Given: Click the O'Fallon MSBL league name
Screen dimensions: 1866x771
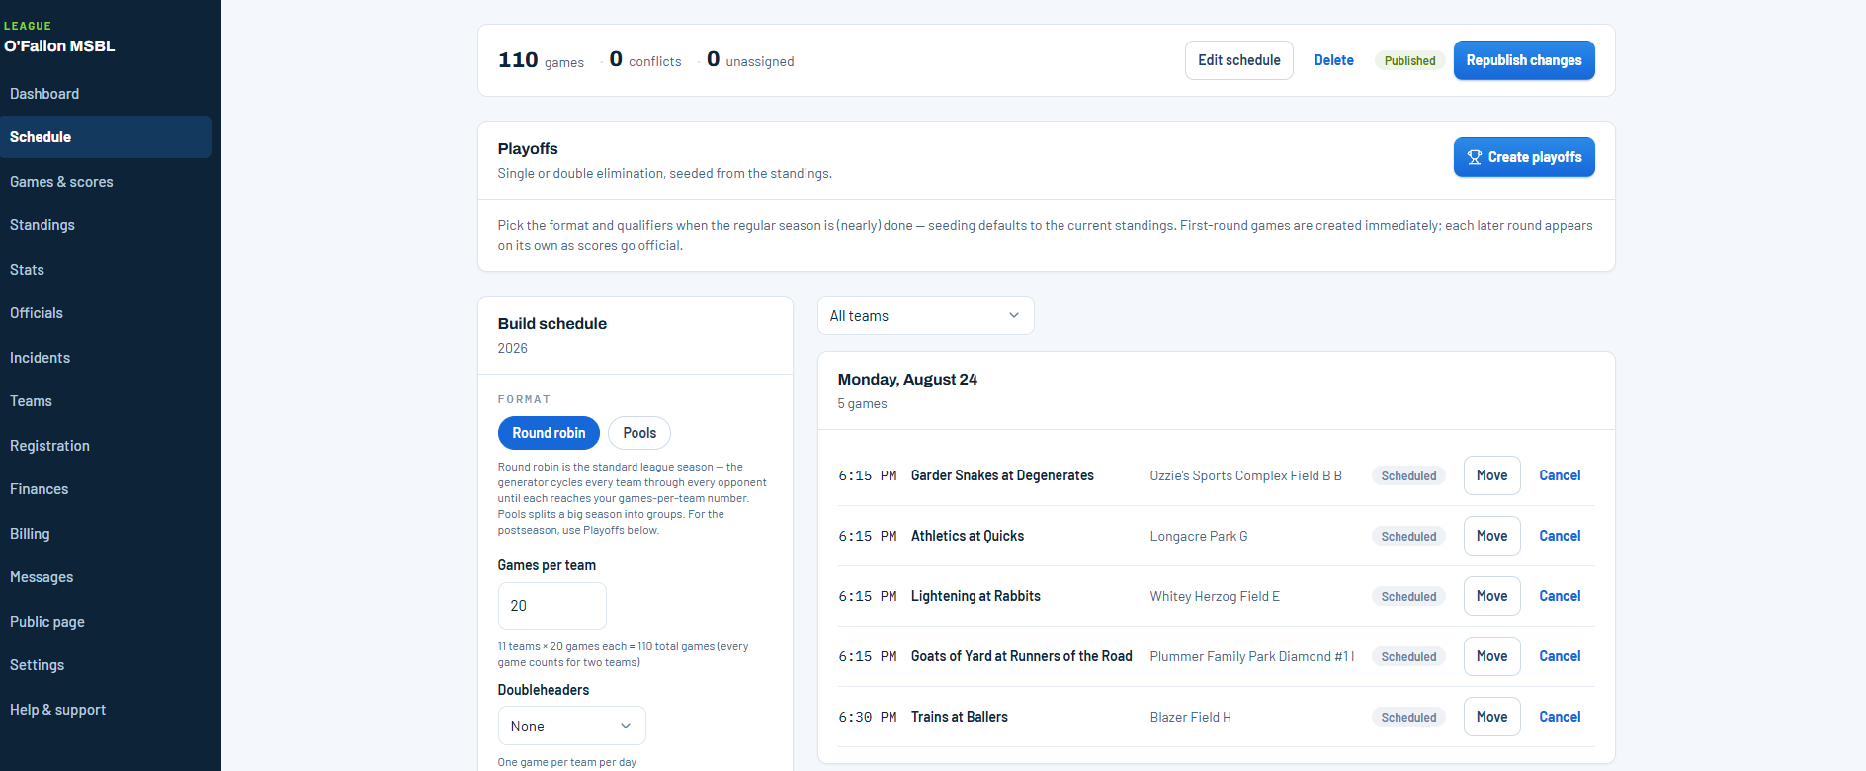Looking at the screenshot, I should pyautogui.click(x=59, y=46).
